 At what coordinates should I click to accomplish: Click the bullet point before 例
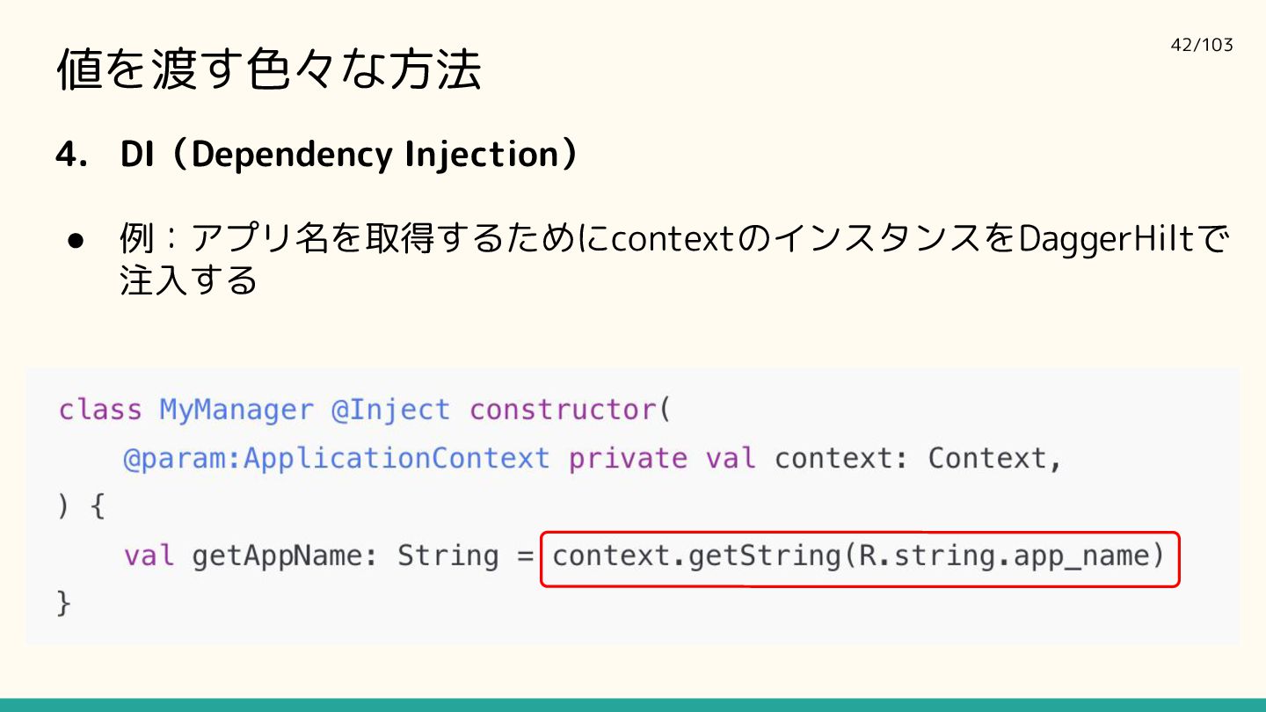click(75, 240)
